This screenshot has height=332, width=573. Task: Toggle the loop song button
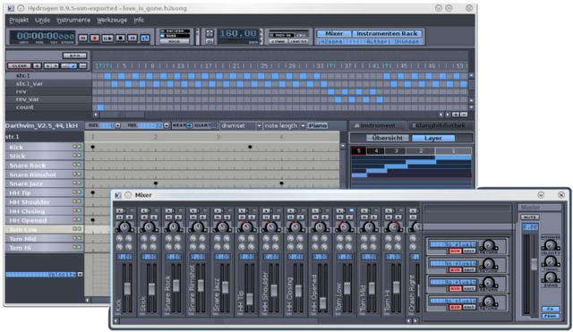pyautogui.click(x=145, y=38)
